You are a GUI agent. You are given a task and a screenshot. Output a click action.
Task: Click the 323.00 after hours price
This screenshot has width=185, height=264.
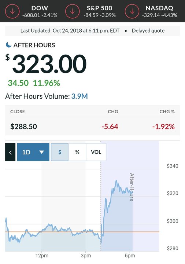point(49,64)
